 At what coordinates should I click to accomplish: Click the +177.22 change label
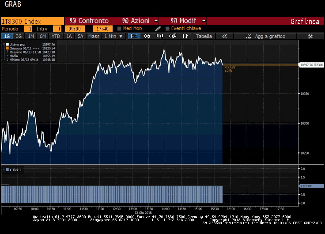point(230,67)
